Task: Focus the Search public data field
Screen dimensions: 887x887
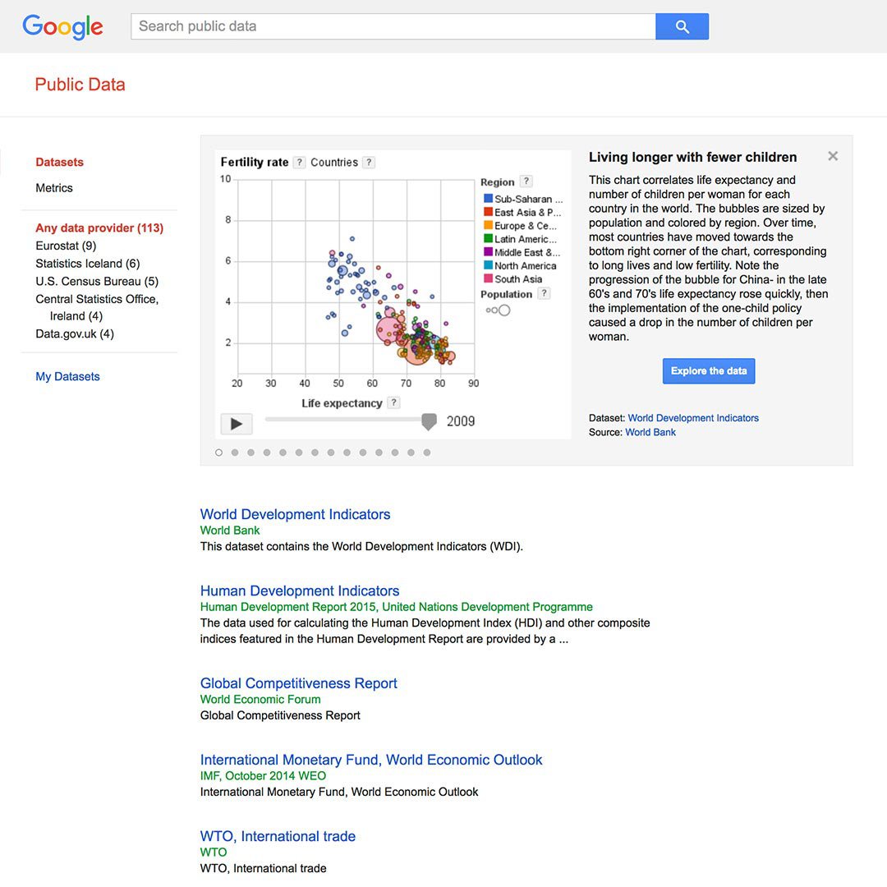Action: (x=393, y=26)
